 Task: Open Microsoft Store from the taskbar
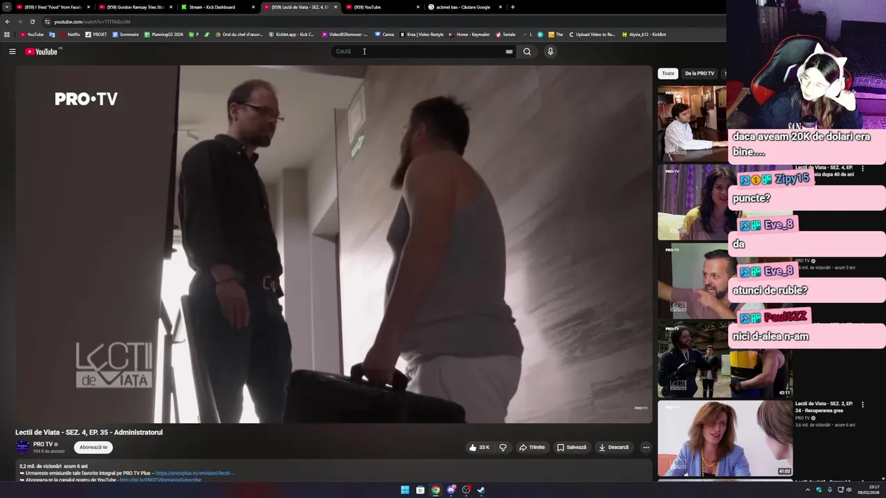[x=420, y=490]
